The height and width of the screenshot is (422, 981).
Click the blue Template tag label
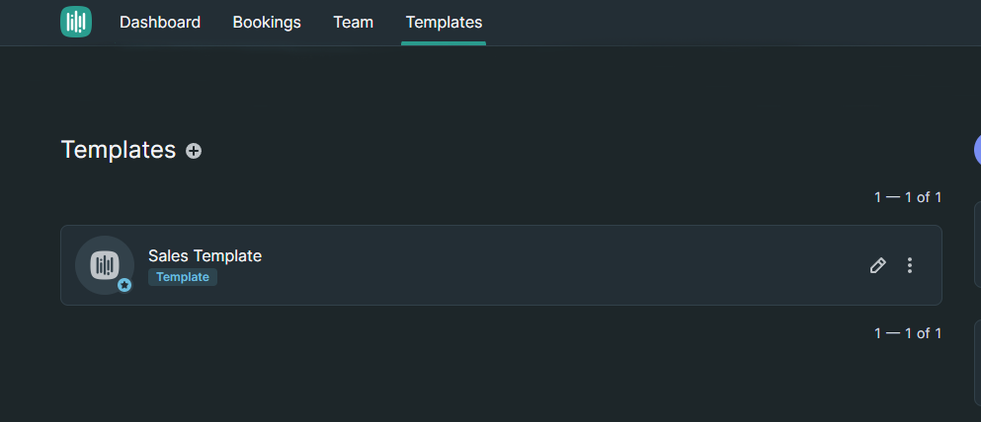(x=183, y=277)
